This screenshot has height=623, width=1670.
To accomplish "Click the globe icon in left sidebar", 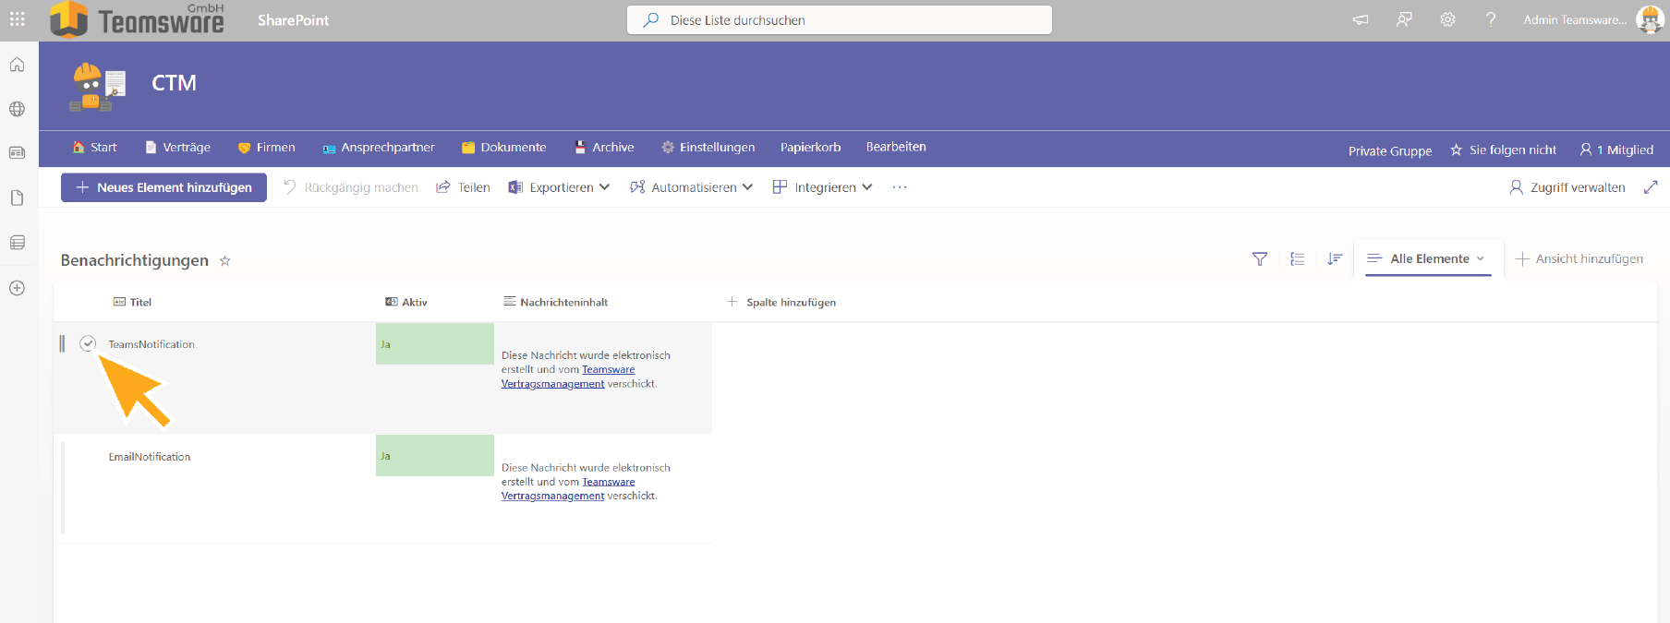I will (17, 109).
